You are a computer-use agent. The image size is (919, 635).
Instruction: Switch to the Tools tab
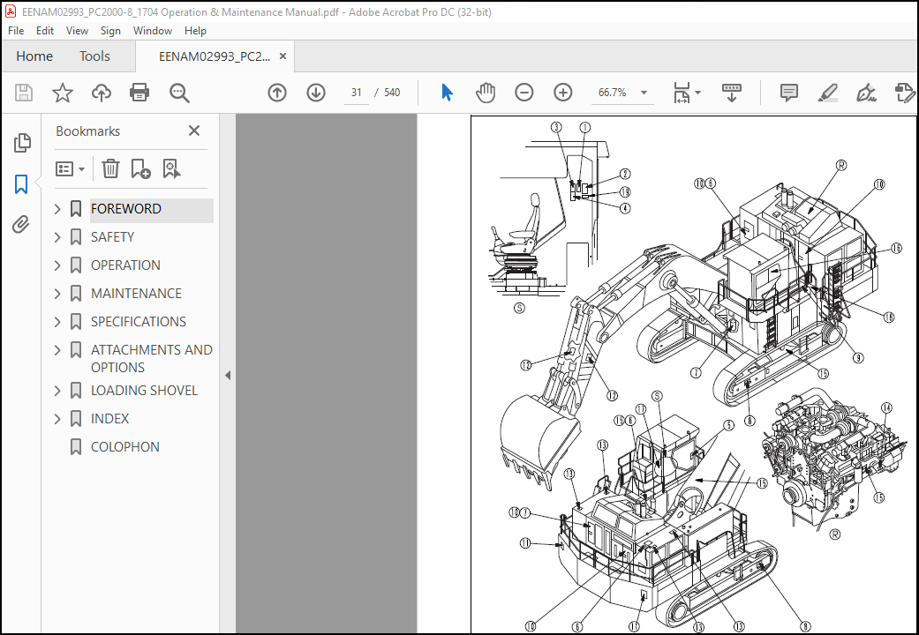click(x=95, y=56)
